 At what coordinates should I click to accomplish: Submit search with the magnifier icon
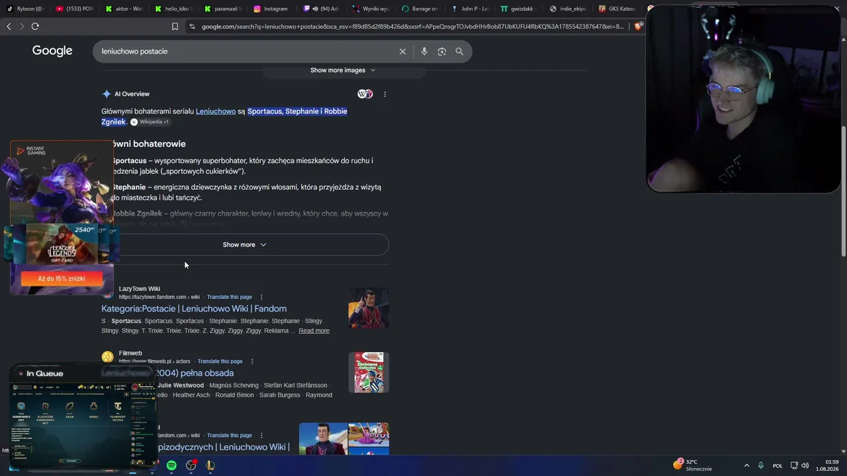tap(459, 52)
